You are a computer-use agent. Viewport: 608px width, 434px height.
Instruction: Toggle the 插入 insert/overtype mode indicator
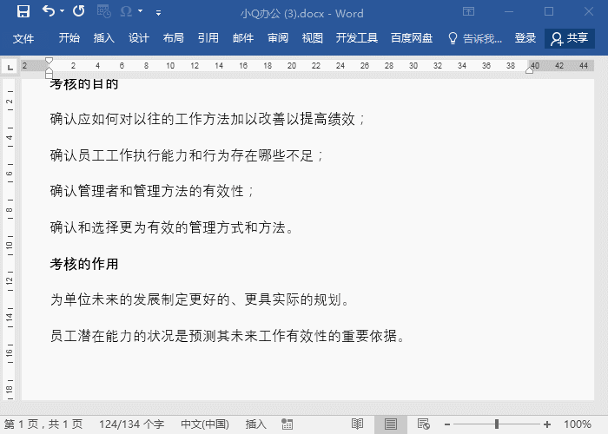(256, 424)
